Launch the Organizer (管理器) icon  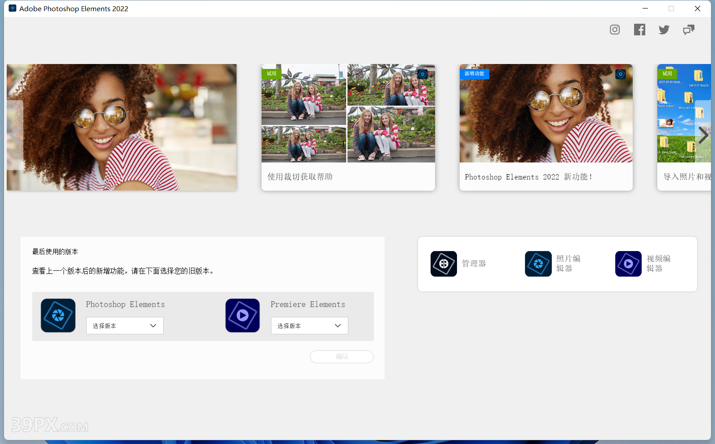point(444,264)
